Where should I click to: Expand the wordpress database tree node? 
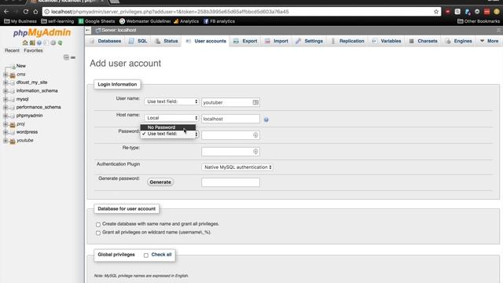click(x=6, y=132)
